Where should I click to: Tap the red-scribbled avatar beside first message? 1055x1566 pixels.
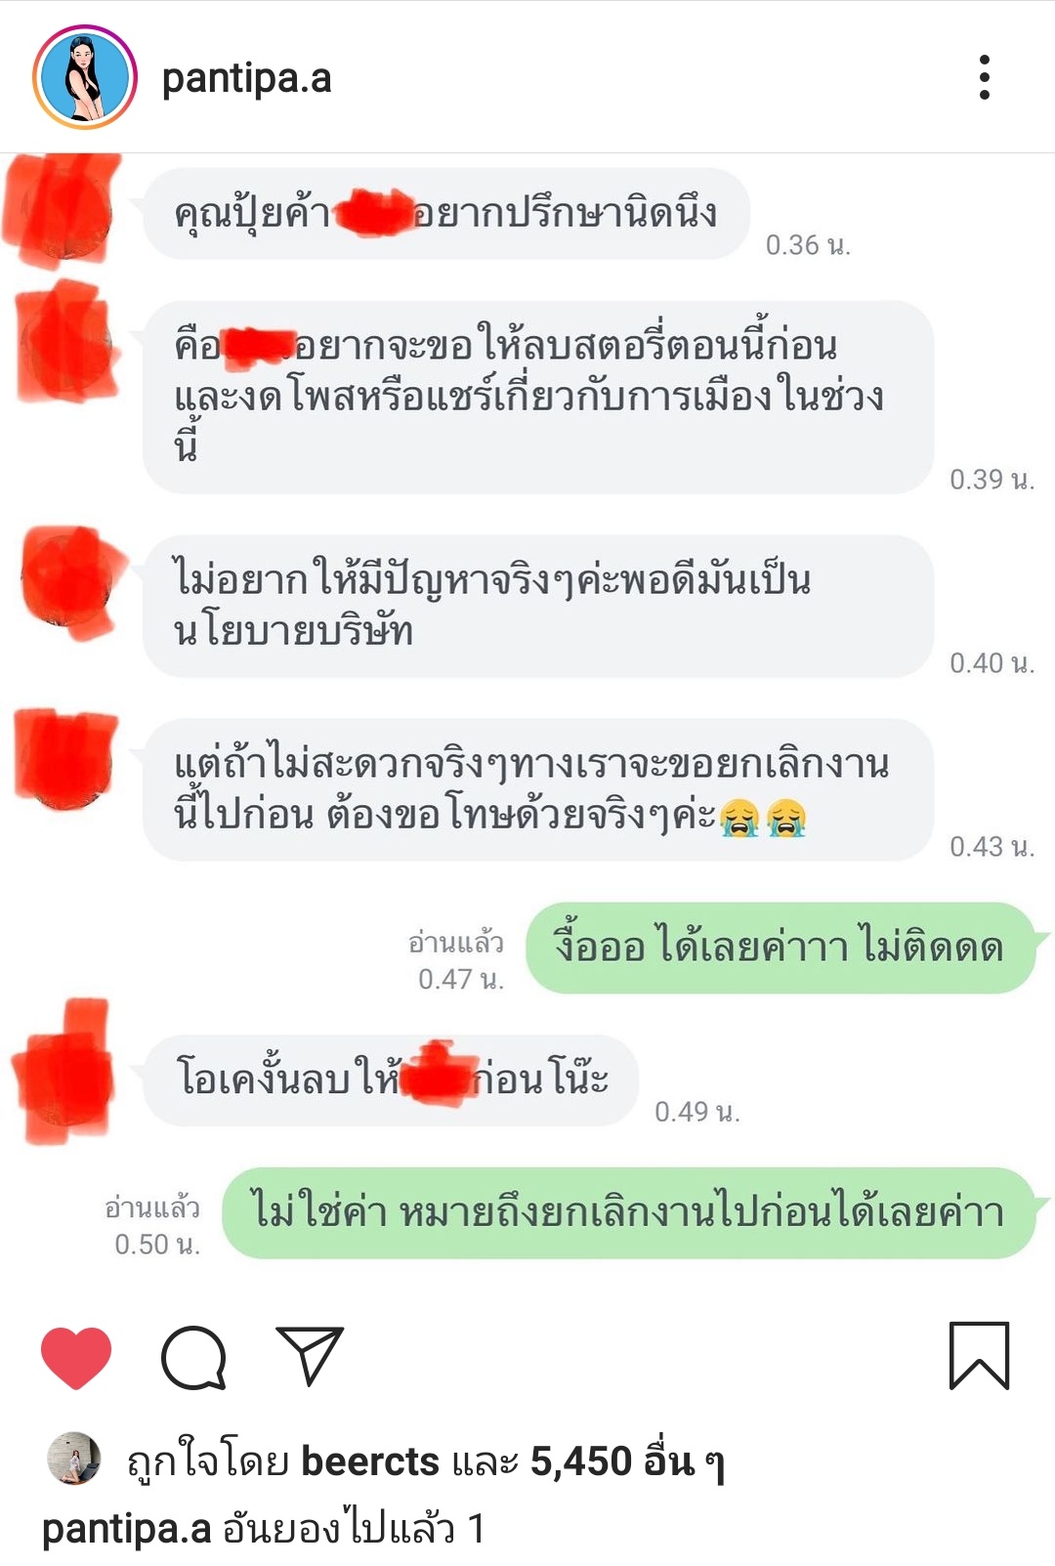point(63,210)
